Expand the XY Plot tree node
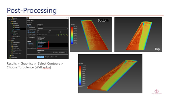The width and height of the screenshot is (170, 96). coord(10,44)
